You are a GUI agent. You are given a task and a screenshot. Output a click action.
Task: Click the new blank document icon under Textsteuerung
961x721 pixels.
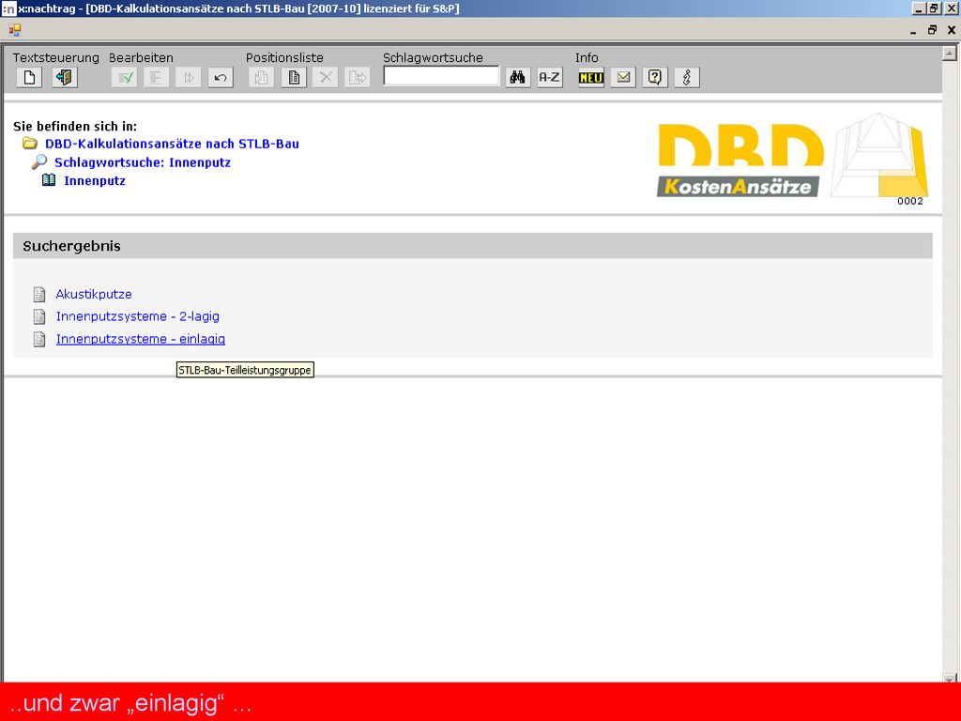[x=29, y=77]
